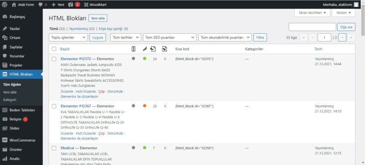This screenshot has height=165, width=365.
Task: Sort by SEO score column icon
Action: pyautogui.click(x=133, y=49)
